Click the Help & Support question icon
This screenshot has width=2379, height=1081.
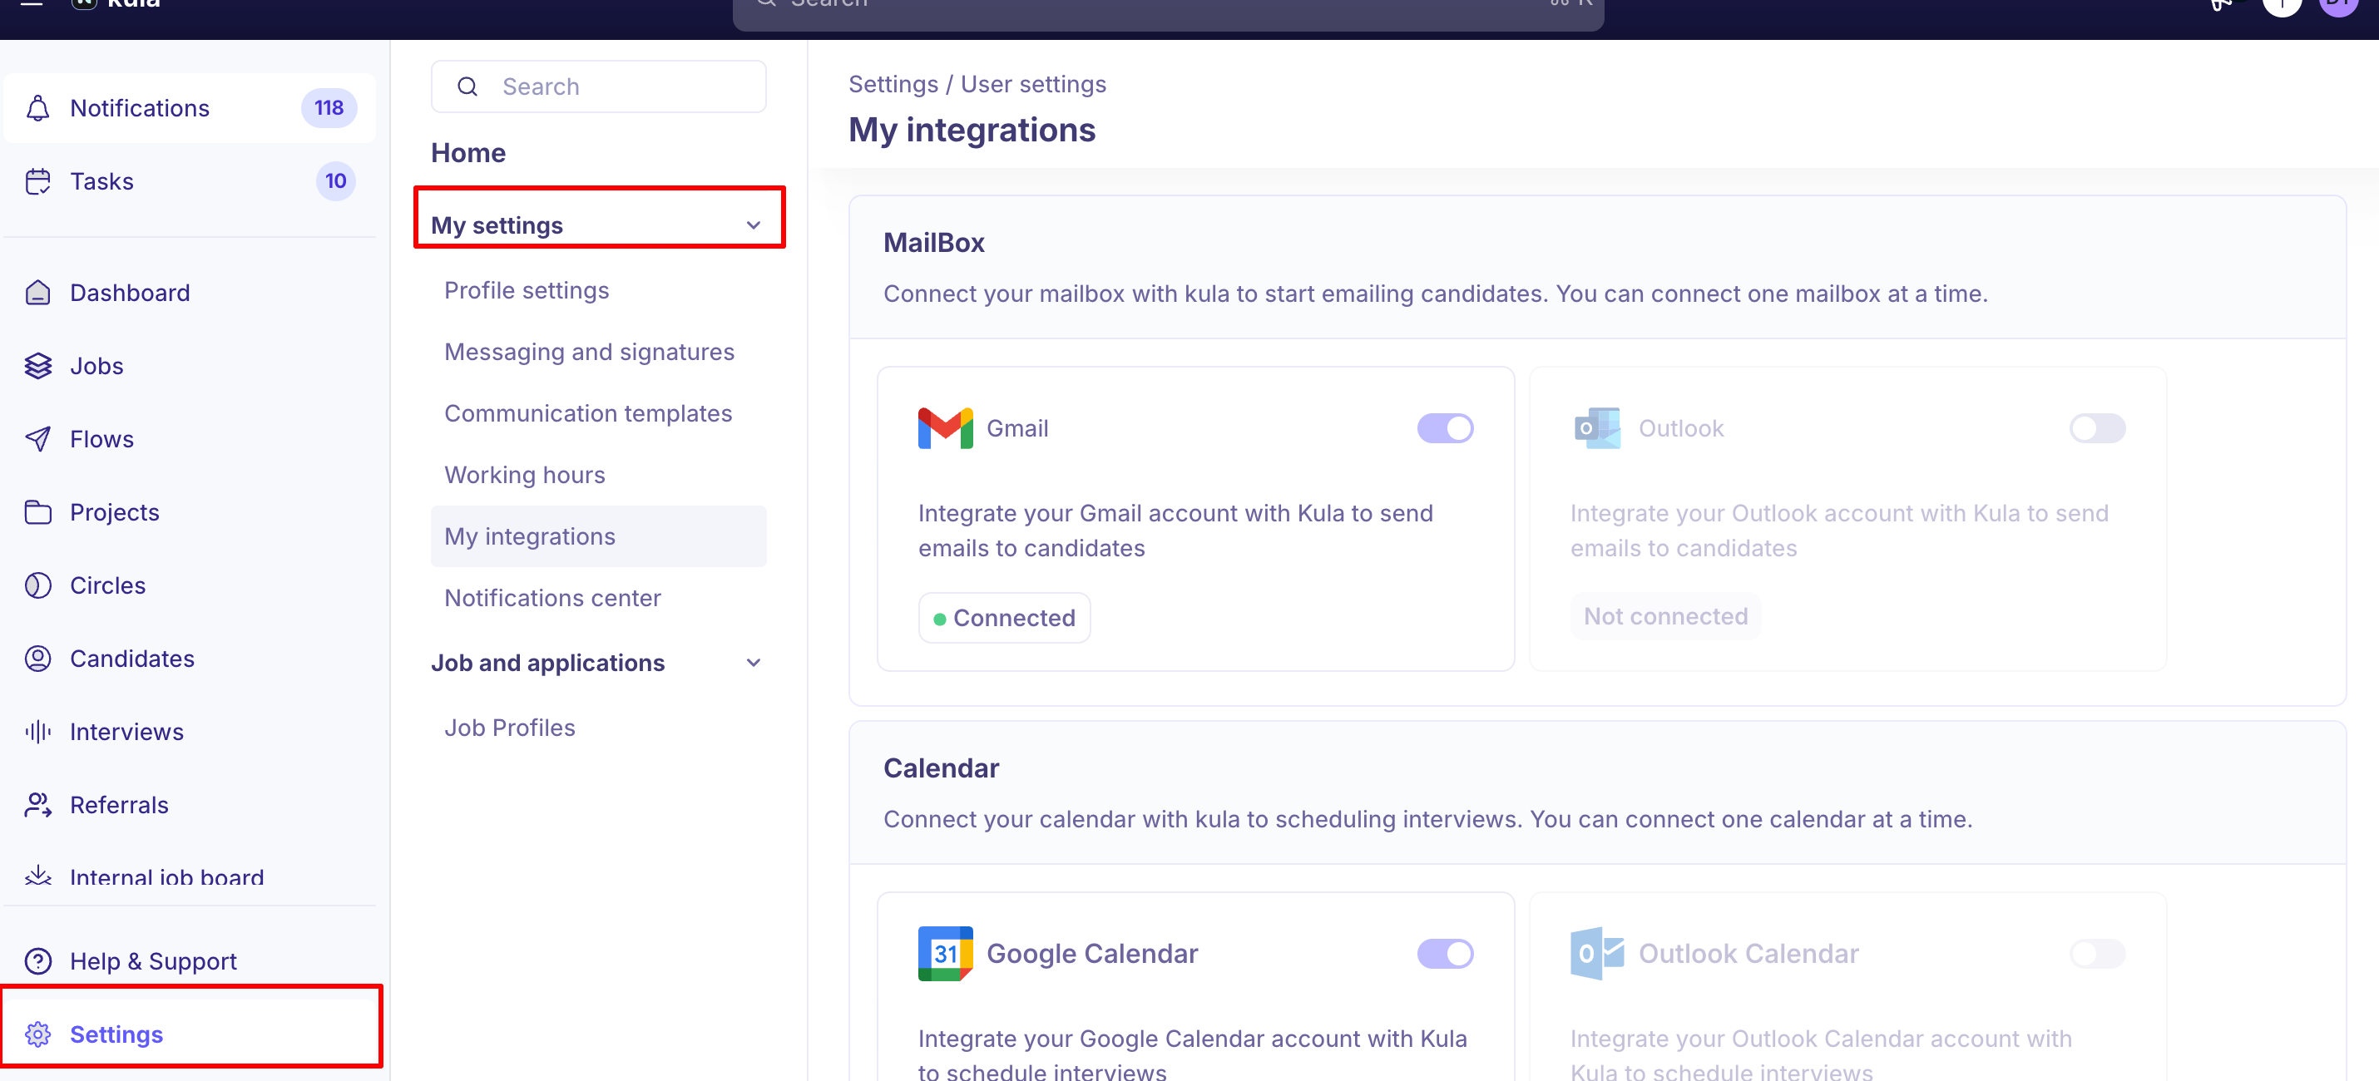[38, 961]
